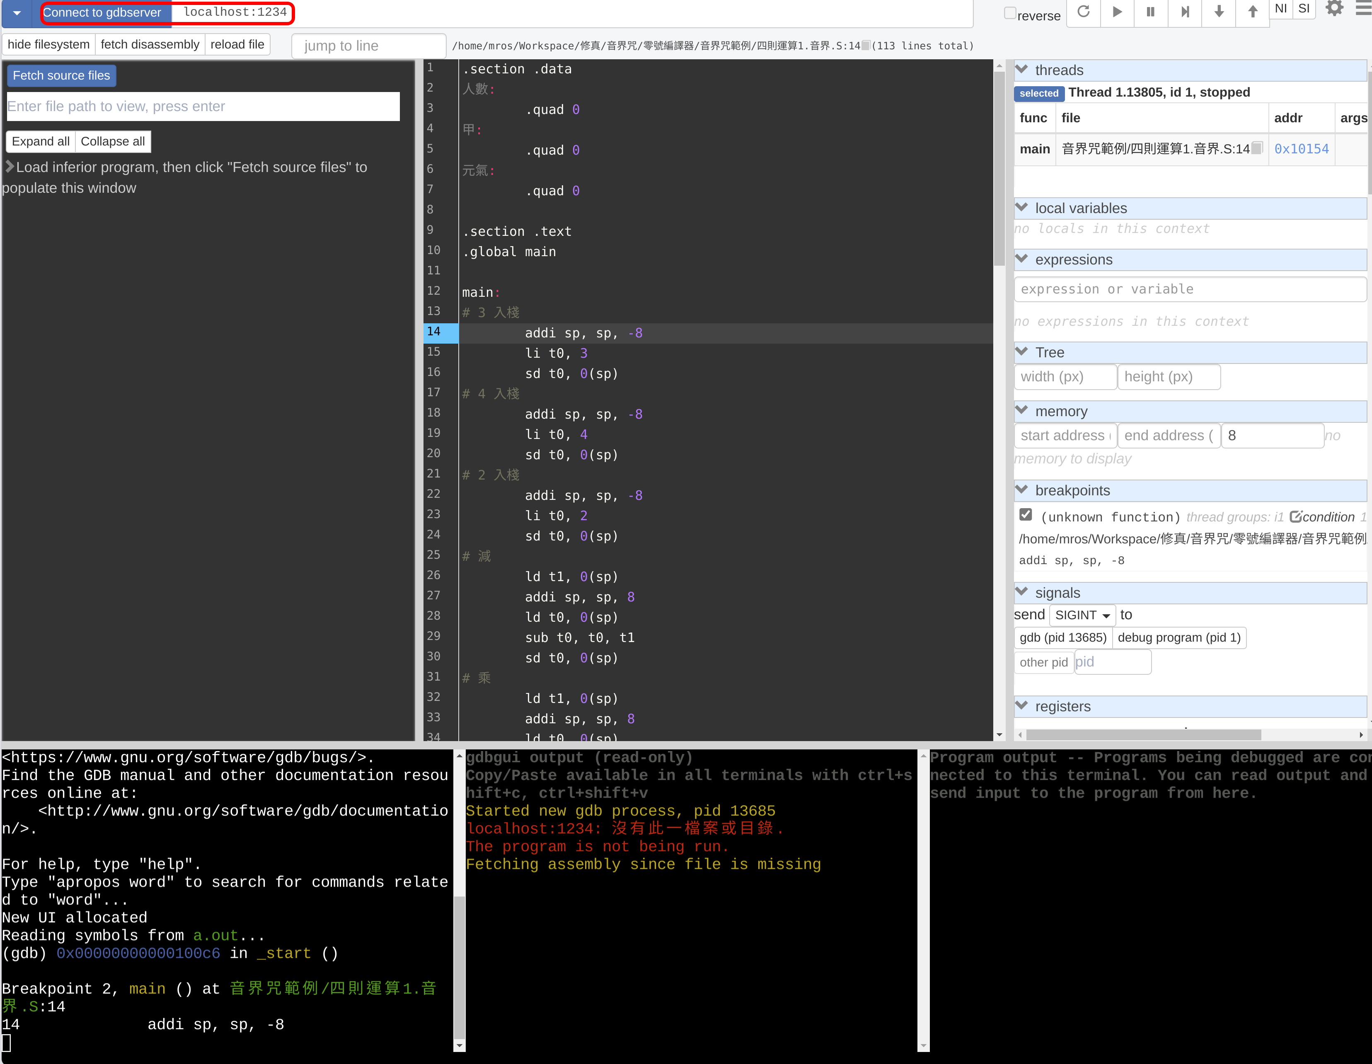The image size is (1372, 1064).
Task: Click the jump to line field
Action: pyautogui.click(x=368, y=45)
